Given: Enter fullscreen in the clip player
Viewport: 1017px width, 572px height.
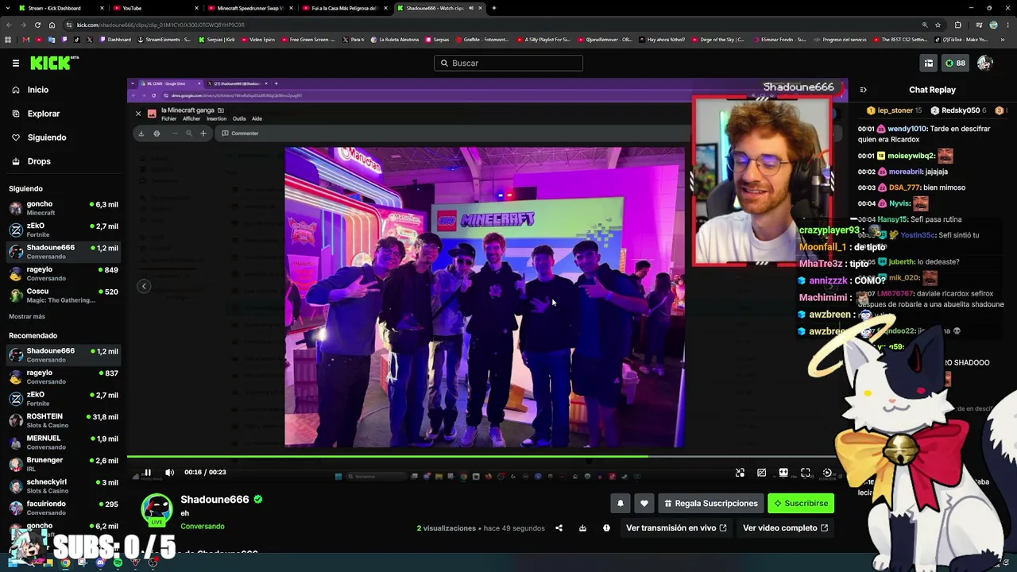Looking at the screenshot, I should pos(805,473).
